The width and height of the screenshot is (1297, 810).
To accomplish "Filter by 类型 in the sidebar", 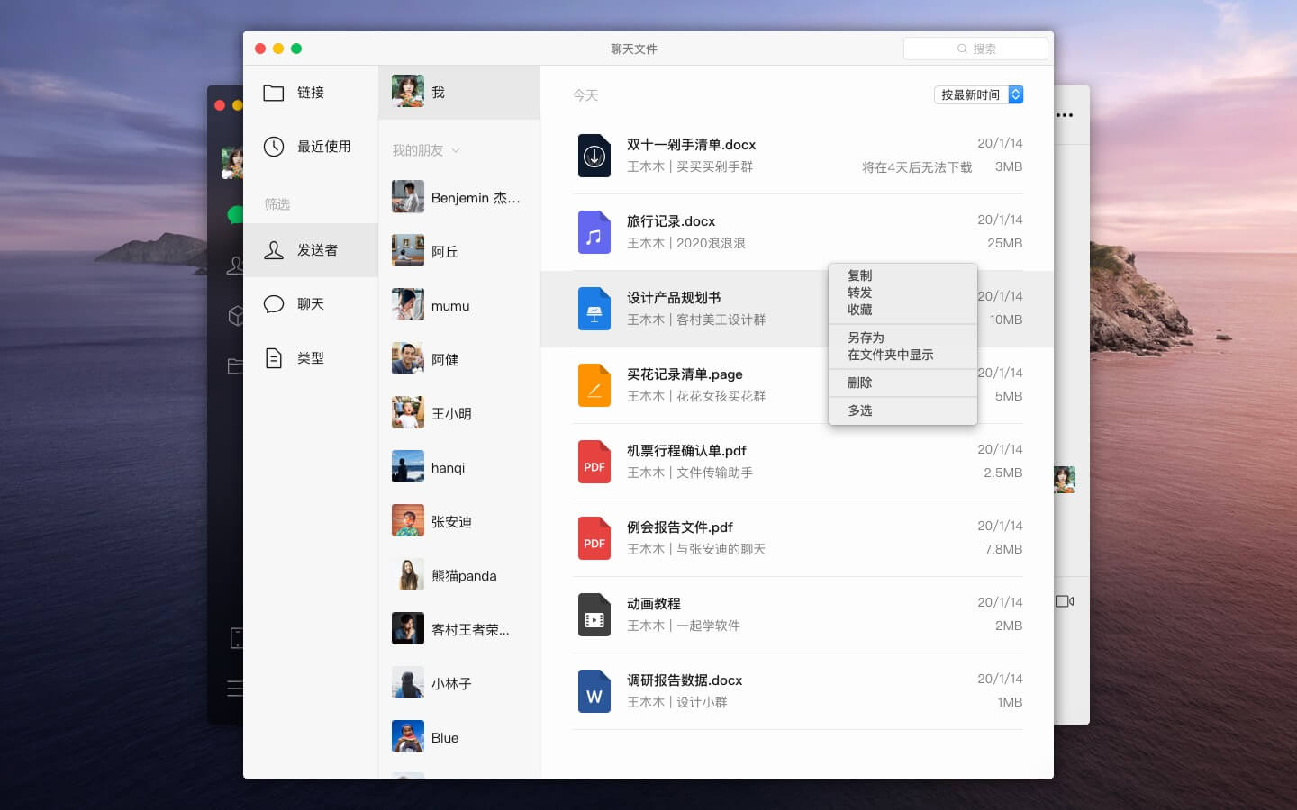I will point(311,358).
